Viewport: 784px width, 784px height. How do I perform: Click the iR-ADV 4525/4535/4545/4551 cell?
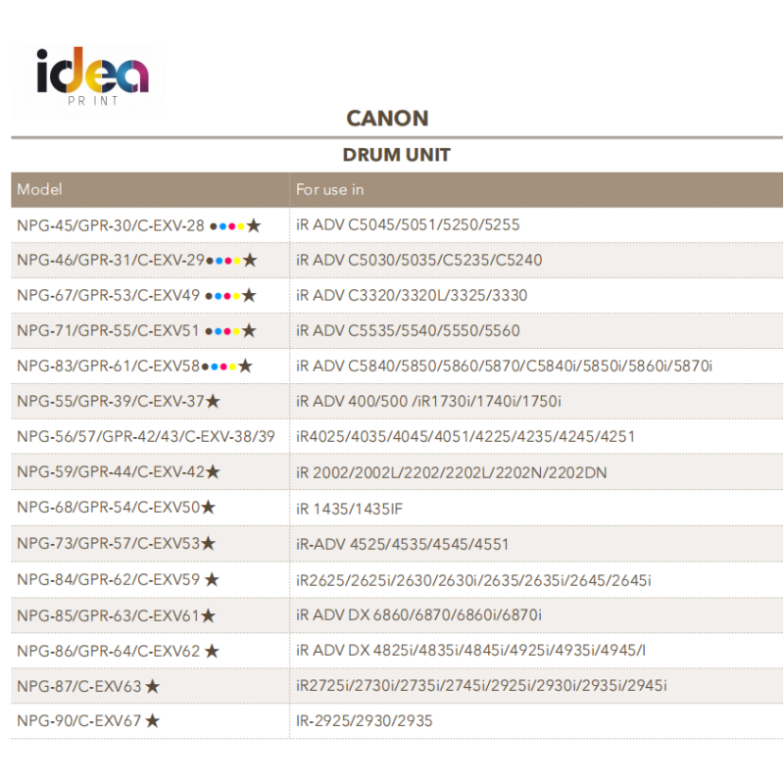(x=402, y=544)
